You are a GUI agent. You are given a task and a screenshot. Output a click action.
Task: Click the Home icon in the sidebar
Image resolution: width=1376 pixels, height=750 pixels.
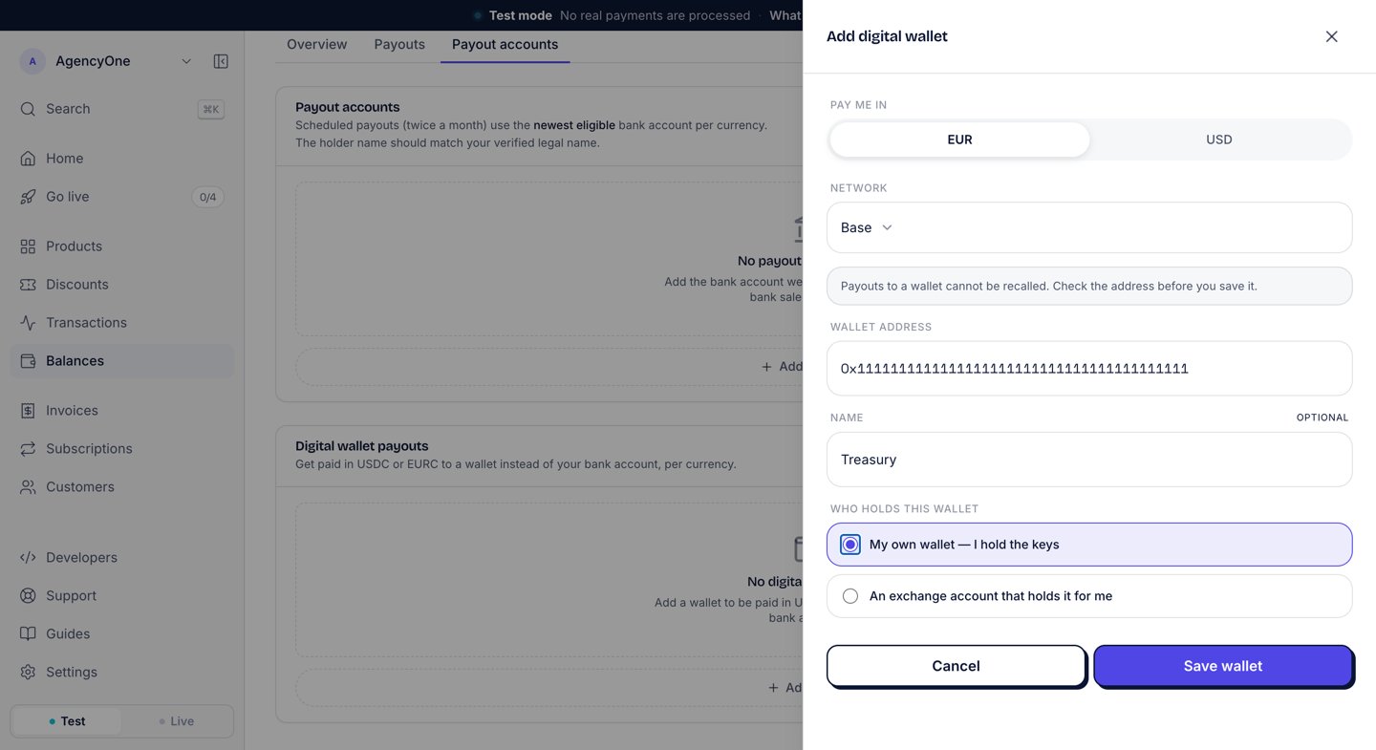[28, 159]
